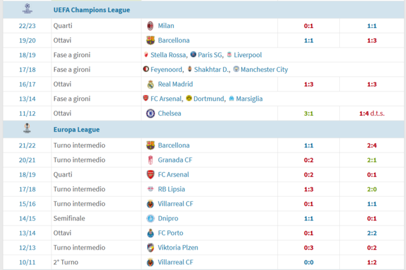
Task: Click the RB Lipsia club crest
Action: point(150,189)
